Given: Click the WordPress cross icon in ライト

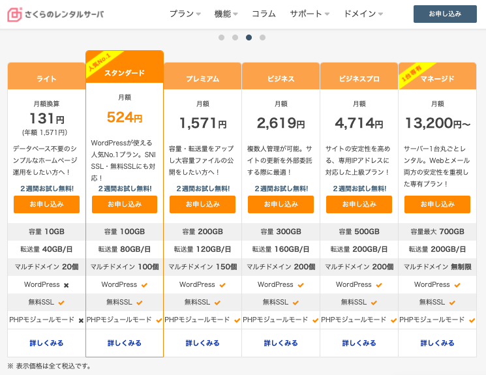Looking at the screenshot, I should [x=66, y=285].
